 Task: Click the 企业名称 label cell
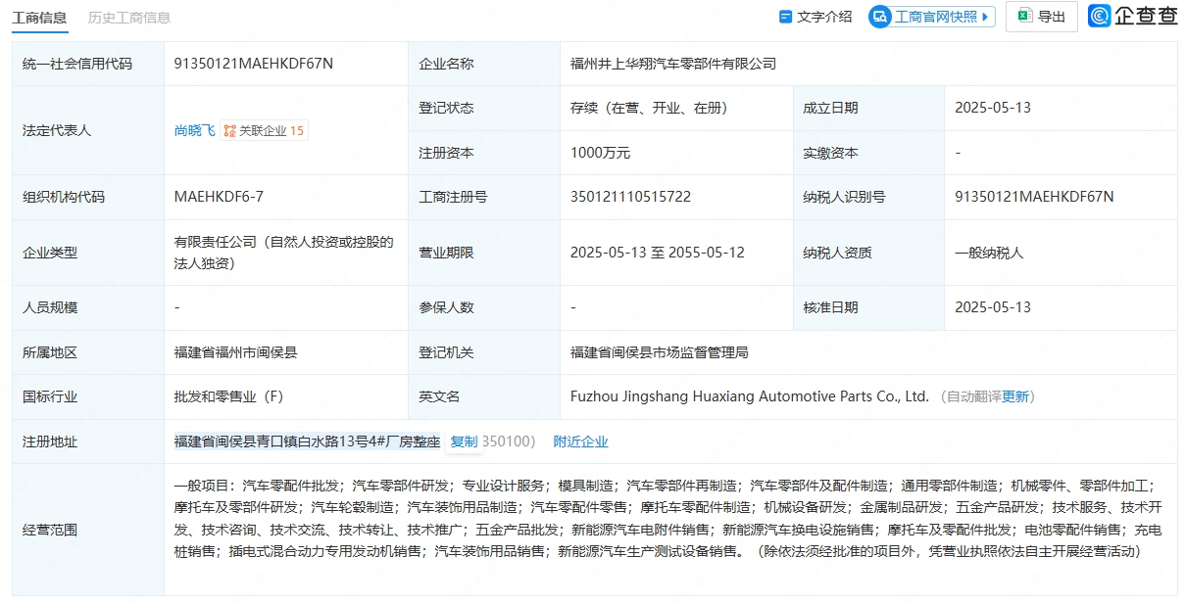click(484, 64)
